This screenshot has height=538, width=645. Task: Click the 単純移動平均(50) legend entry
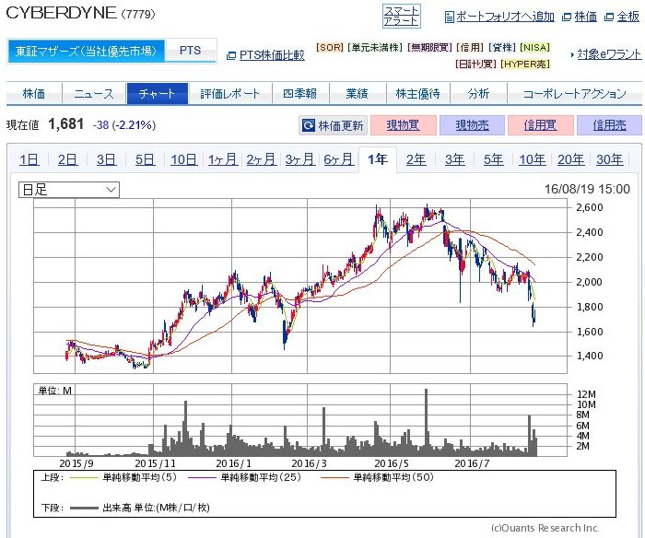(377, 477)
